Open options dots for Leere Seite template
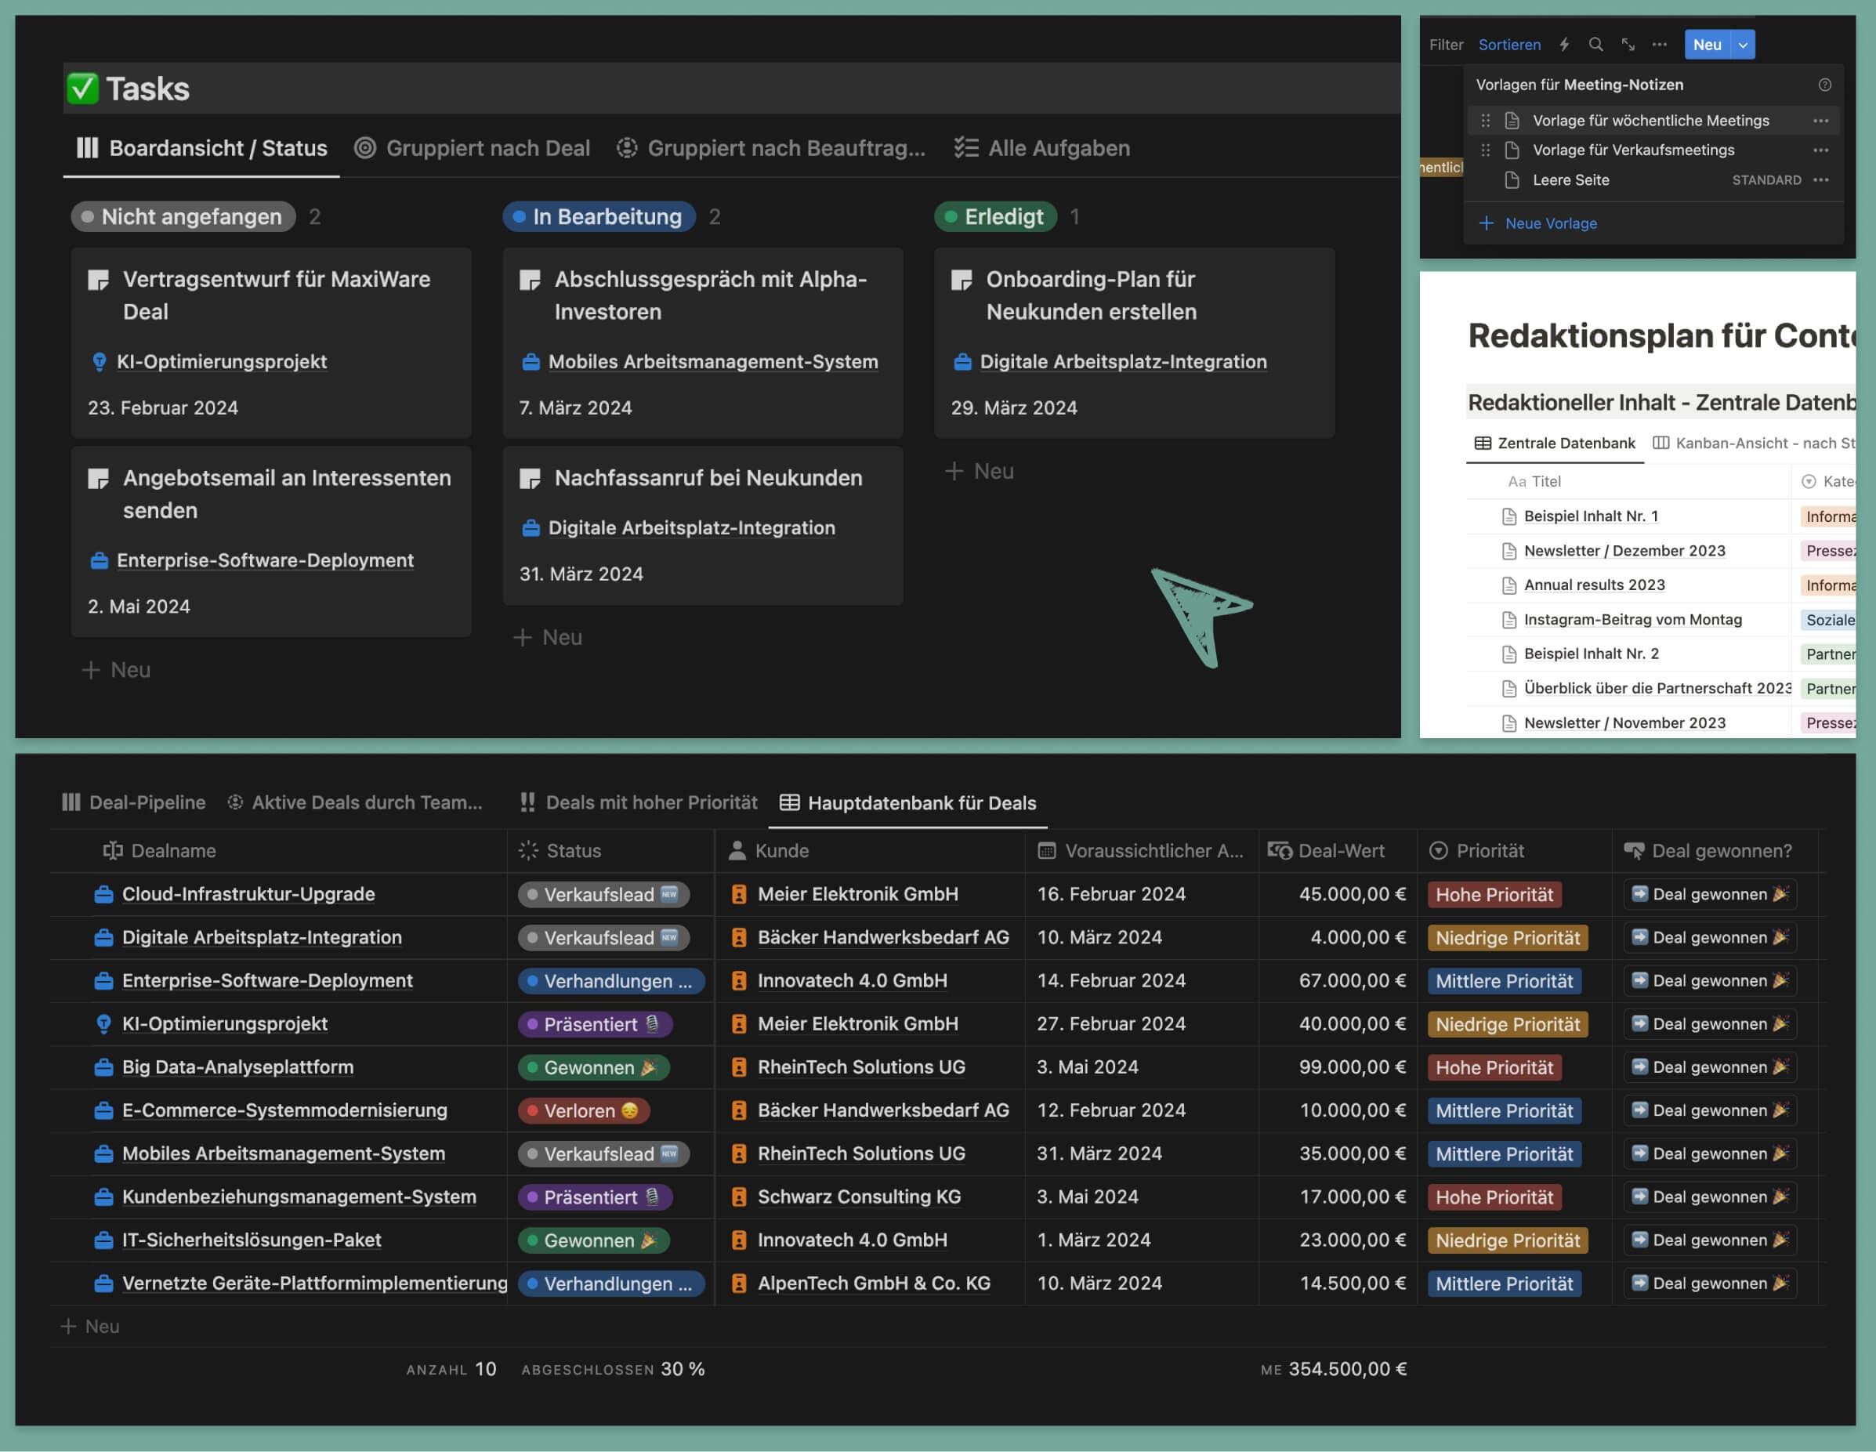 (1821, 180)
